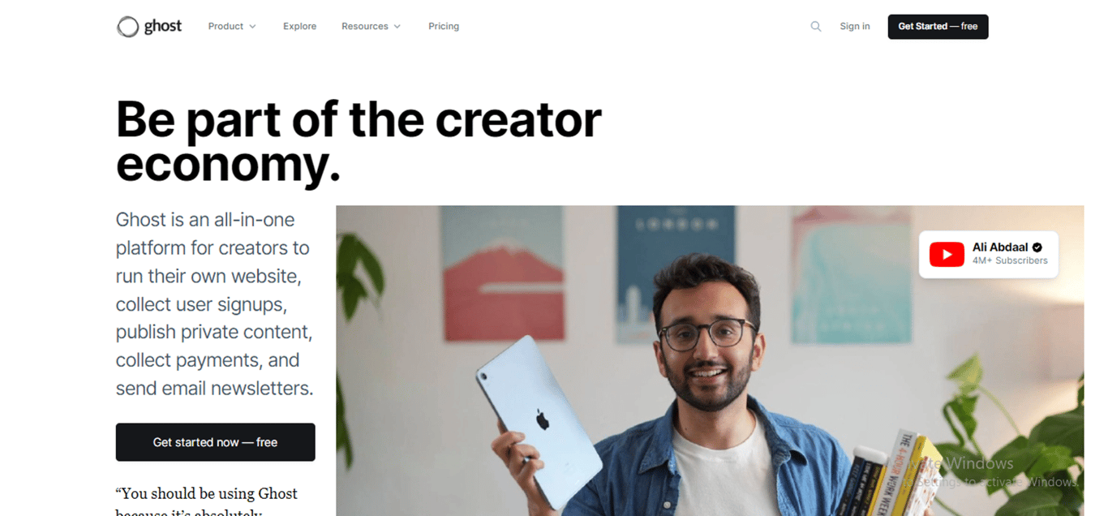Click the verified badge beside Ali Abdaal
Viewport: 1108px width, 516px height.
tap(1037, 247)
